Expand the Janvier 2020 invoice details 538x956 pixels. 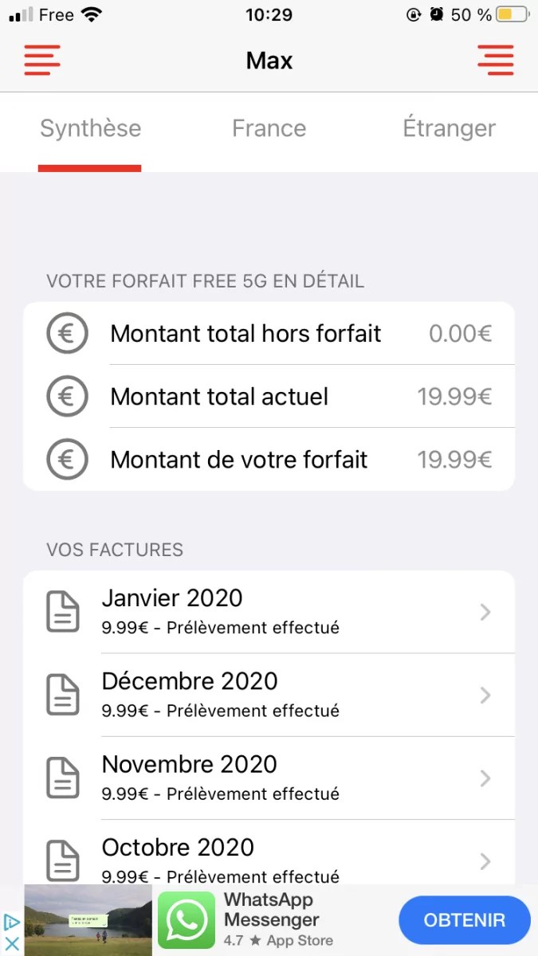tap(485, 611)
